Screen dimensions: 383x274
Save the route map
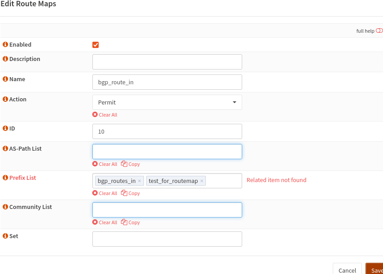(x=375, y=270)
